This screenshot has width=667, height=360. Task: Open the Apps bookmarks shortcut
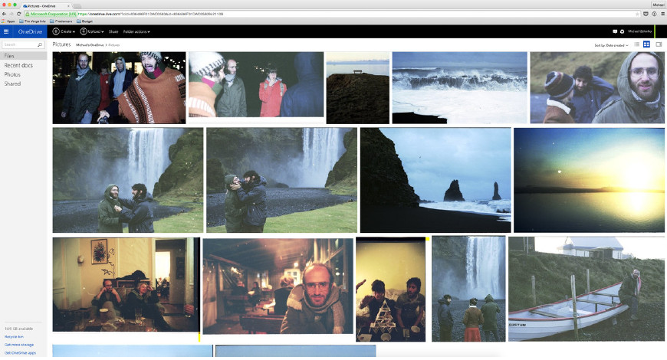click(x=8, y=21)
